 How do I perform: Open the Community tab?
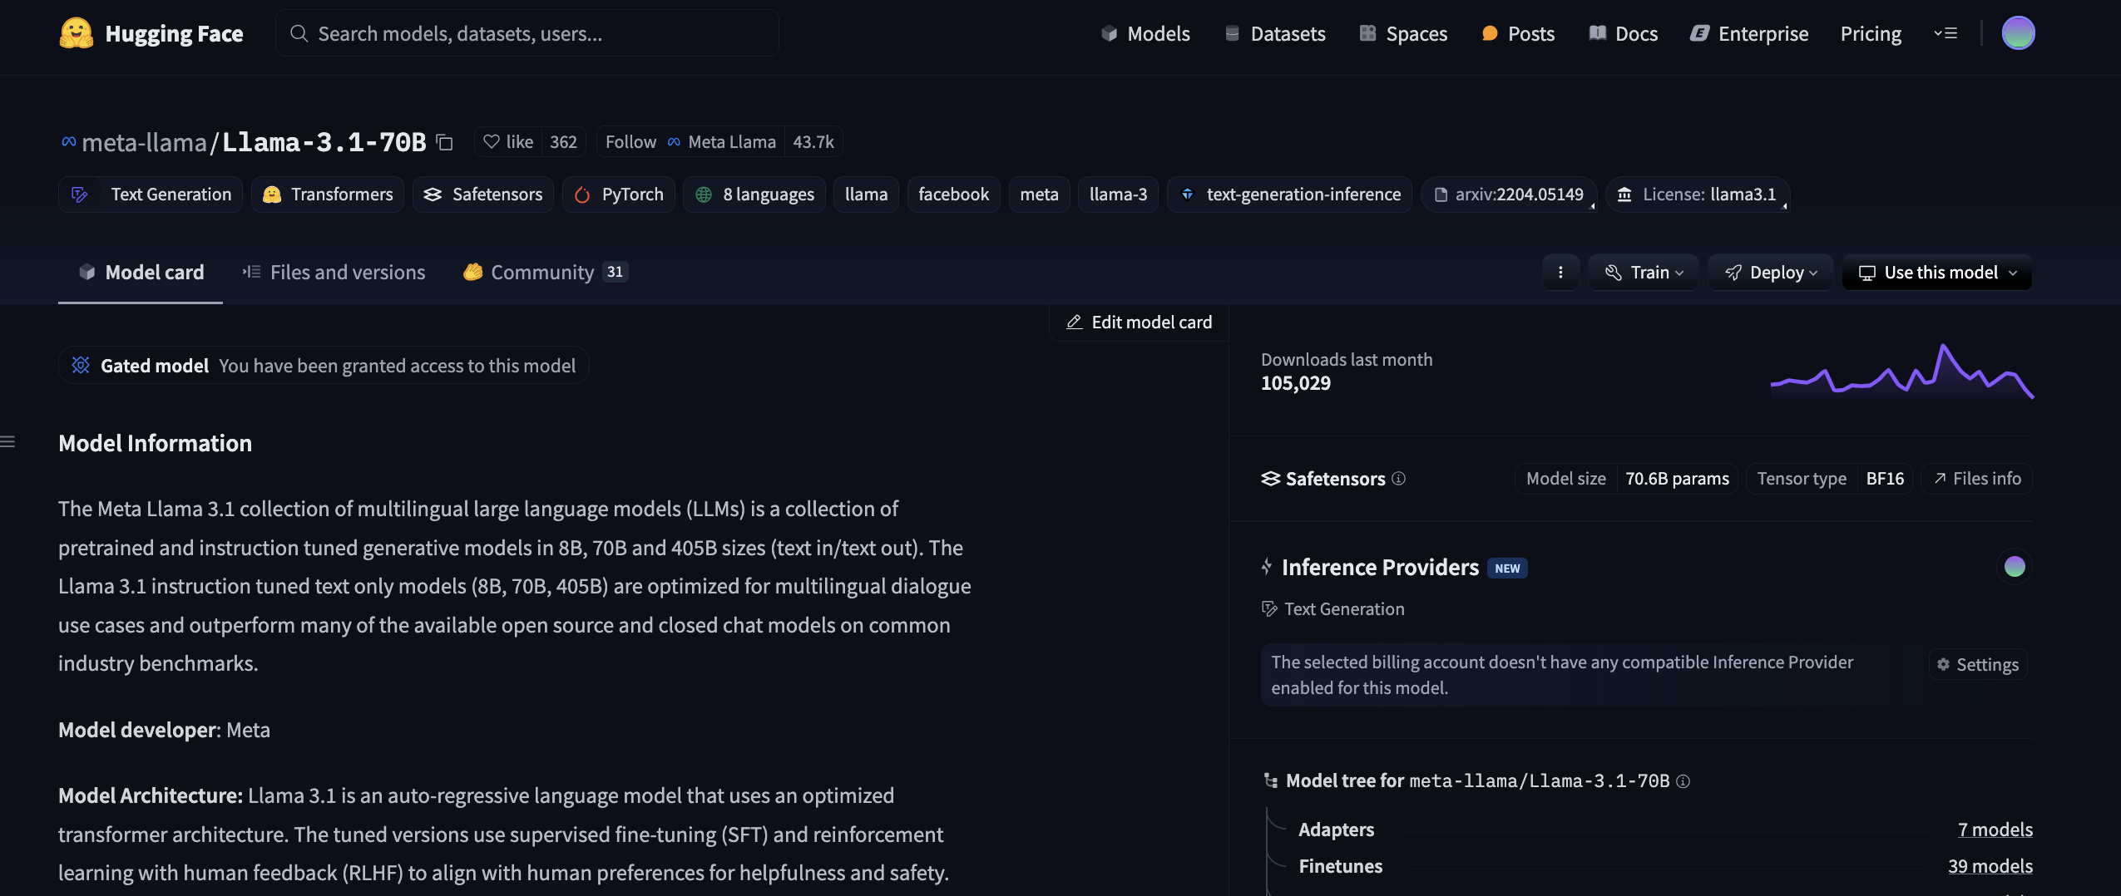click(544, 273)
